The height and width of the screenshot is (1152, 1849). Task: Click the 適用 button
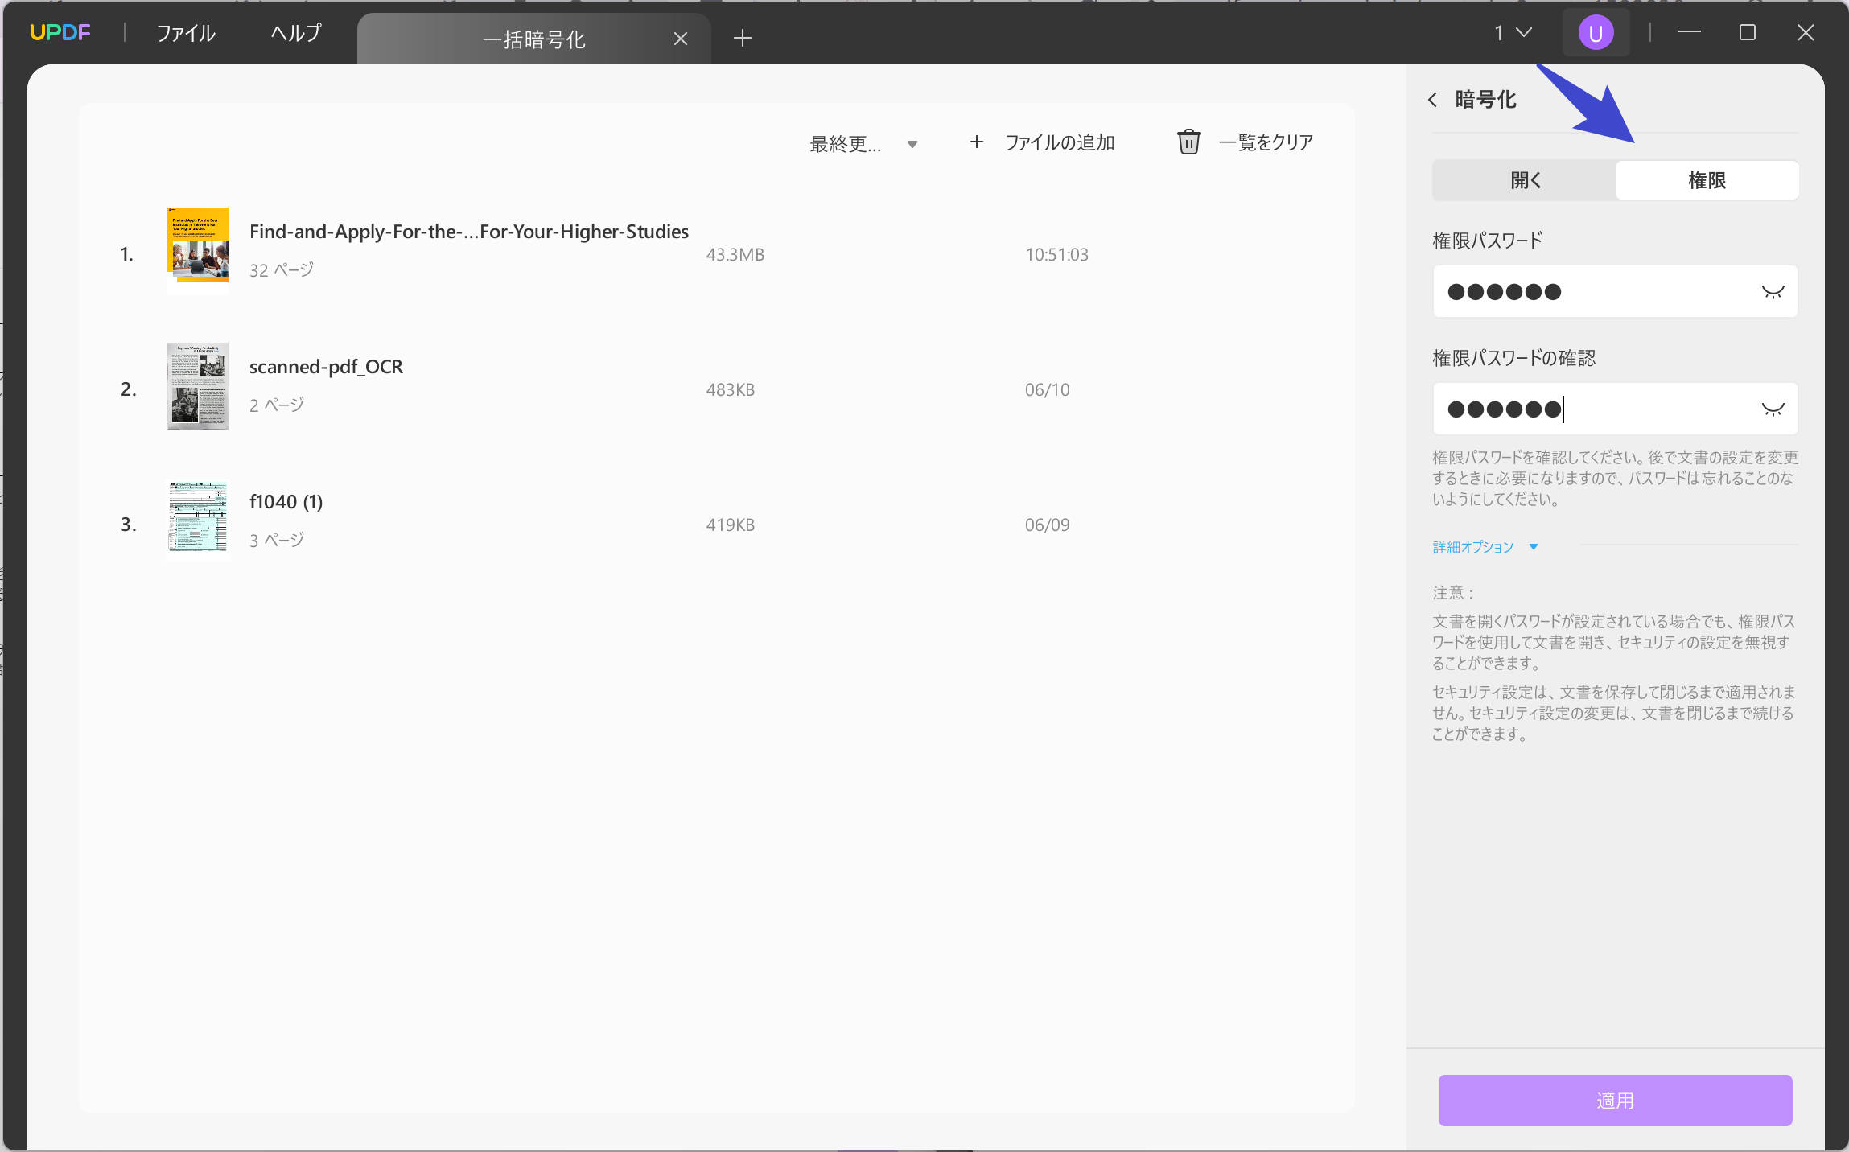tap(1615, 1100)
